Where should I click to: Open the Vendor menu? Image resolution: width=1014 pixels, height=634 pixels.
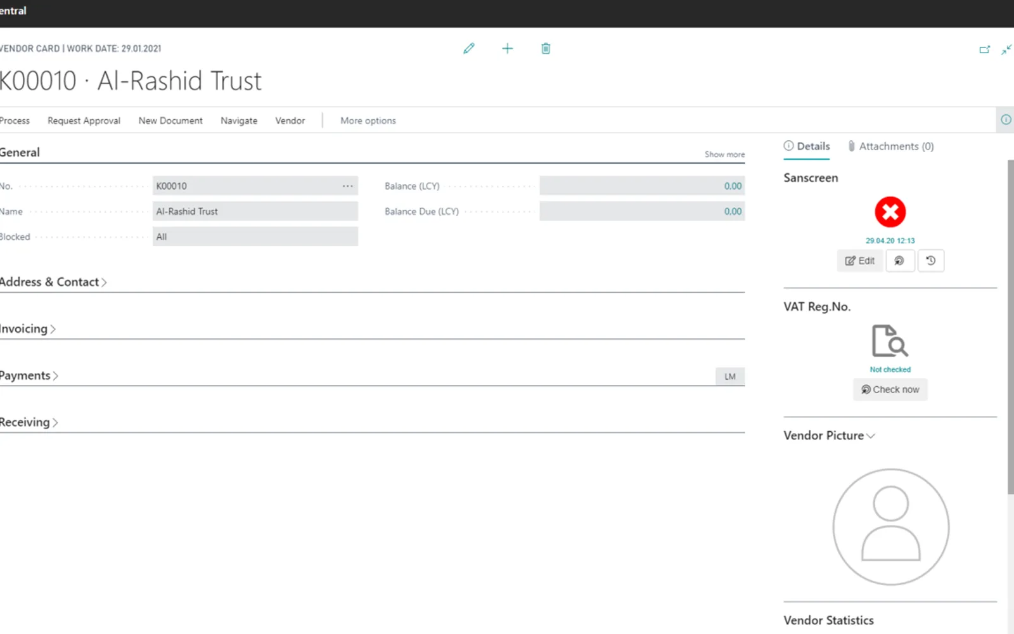point(290,120)
